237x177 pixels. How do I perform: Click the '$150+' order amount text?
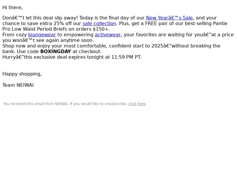point(101,29)
